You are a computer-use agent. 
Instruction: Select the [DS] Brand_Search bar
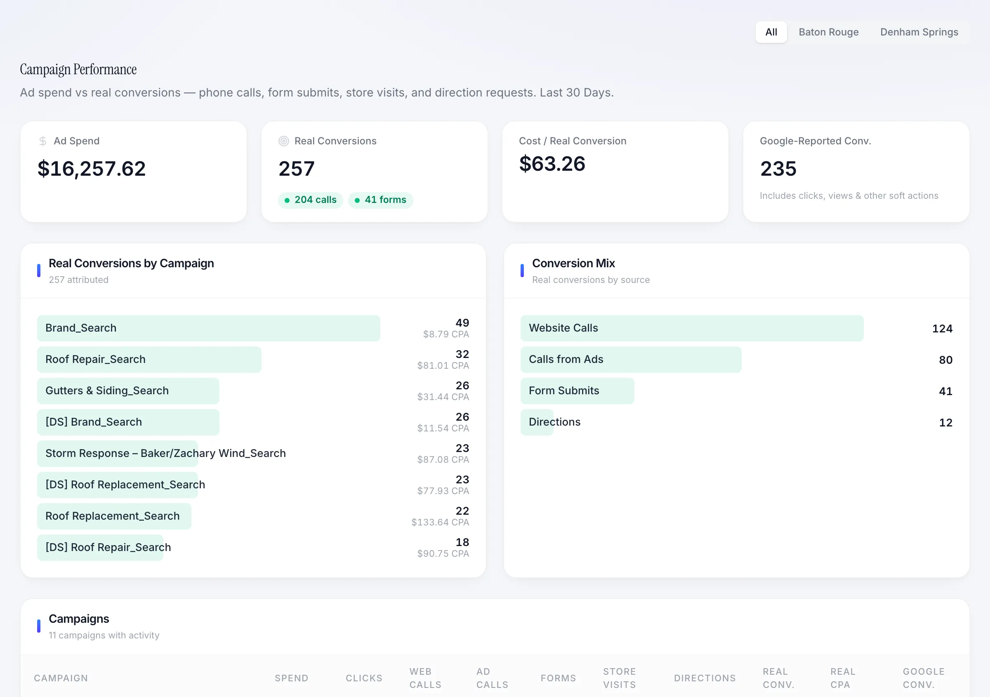pos(128,422)
